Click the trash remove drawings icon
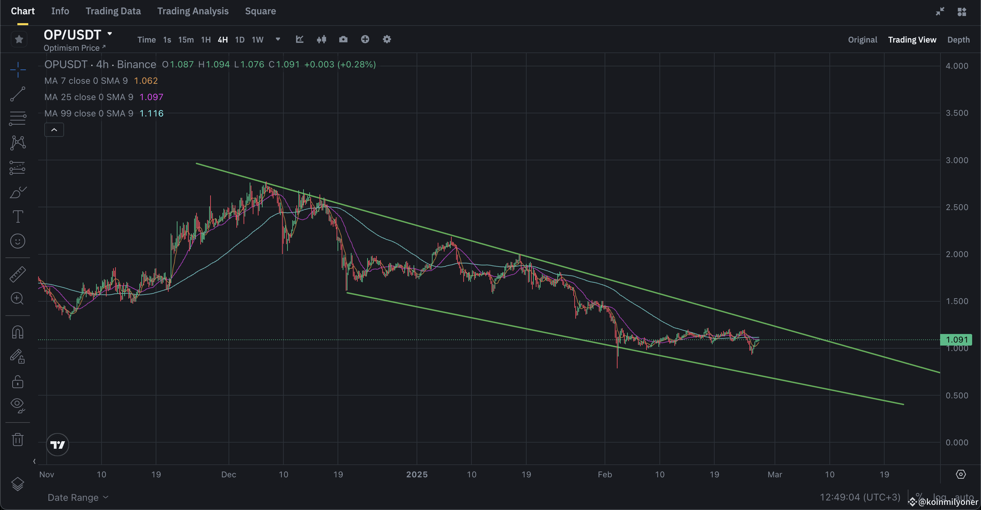981x510 pixels. coord(17,440)
